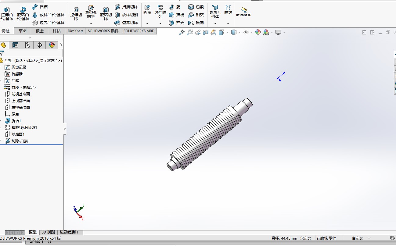Switch to the 3D 视图 bottom tab
396x246 pixels.
point(48,232)
